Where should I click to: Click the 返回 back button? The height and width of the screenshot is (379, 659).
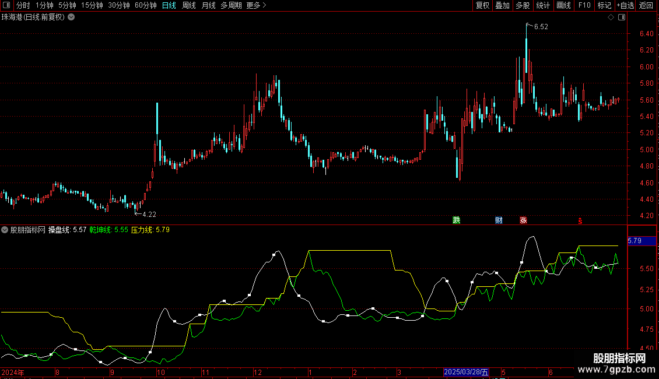point(646,5)
